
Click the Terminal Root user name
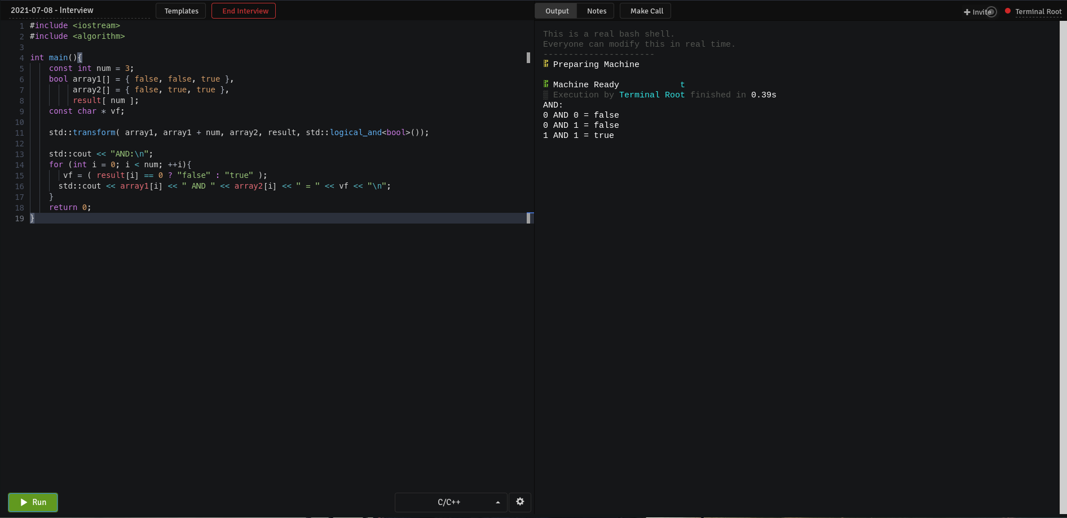point(1038,12)
